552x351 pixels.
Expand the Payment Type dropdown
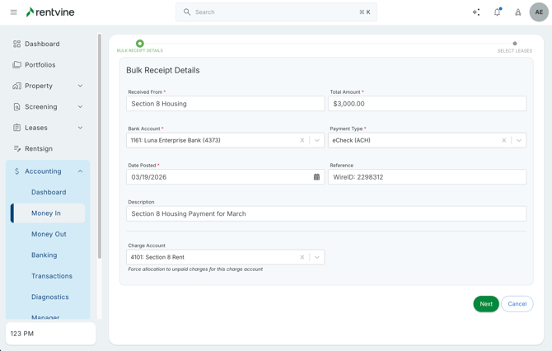click(x=519, y=141)
